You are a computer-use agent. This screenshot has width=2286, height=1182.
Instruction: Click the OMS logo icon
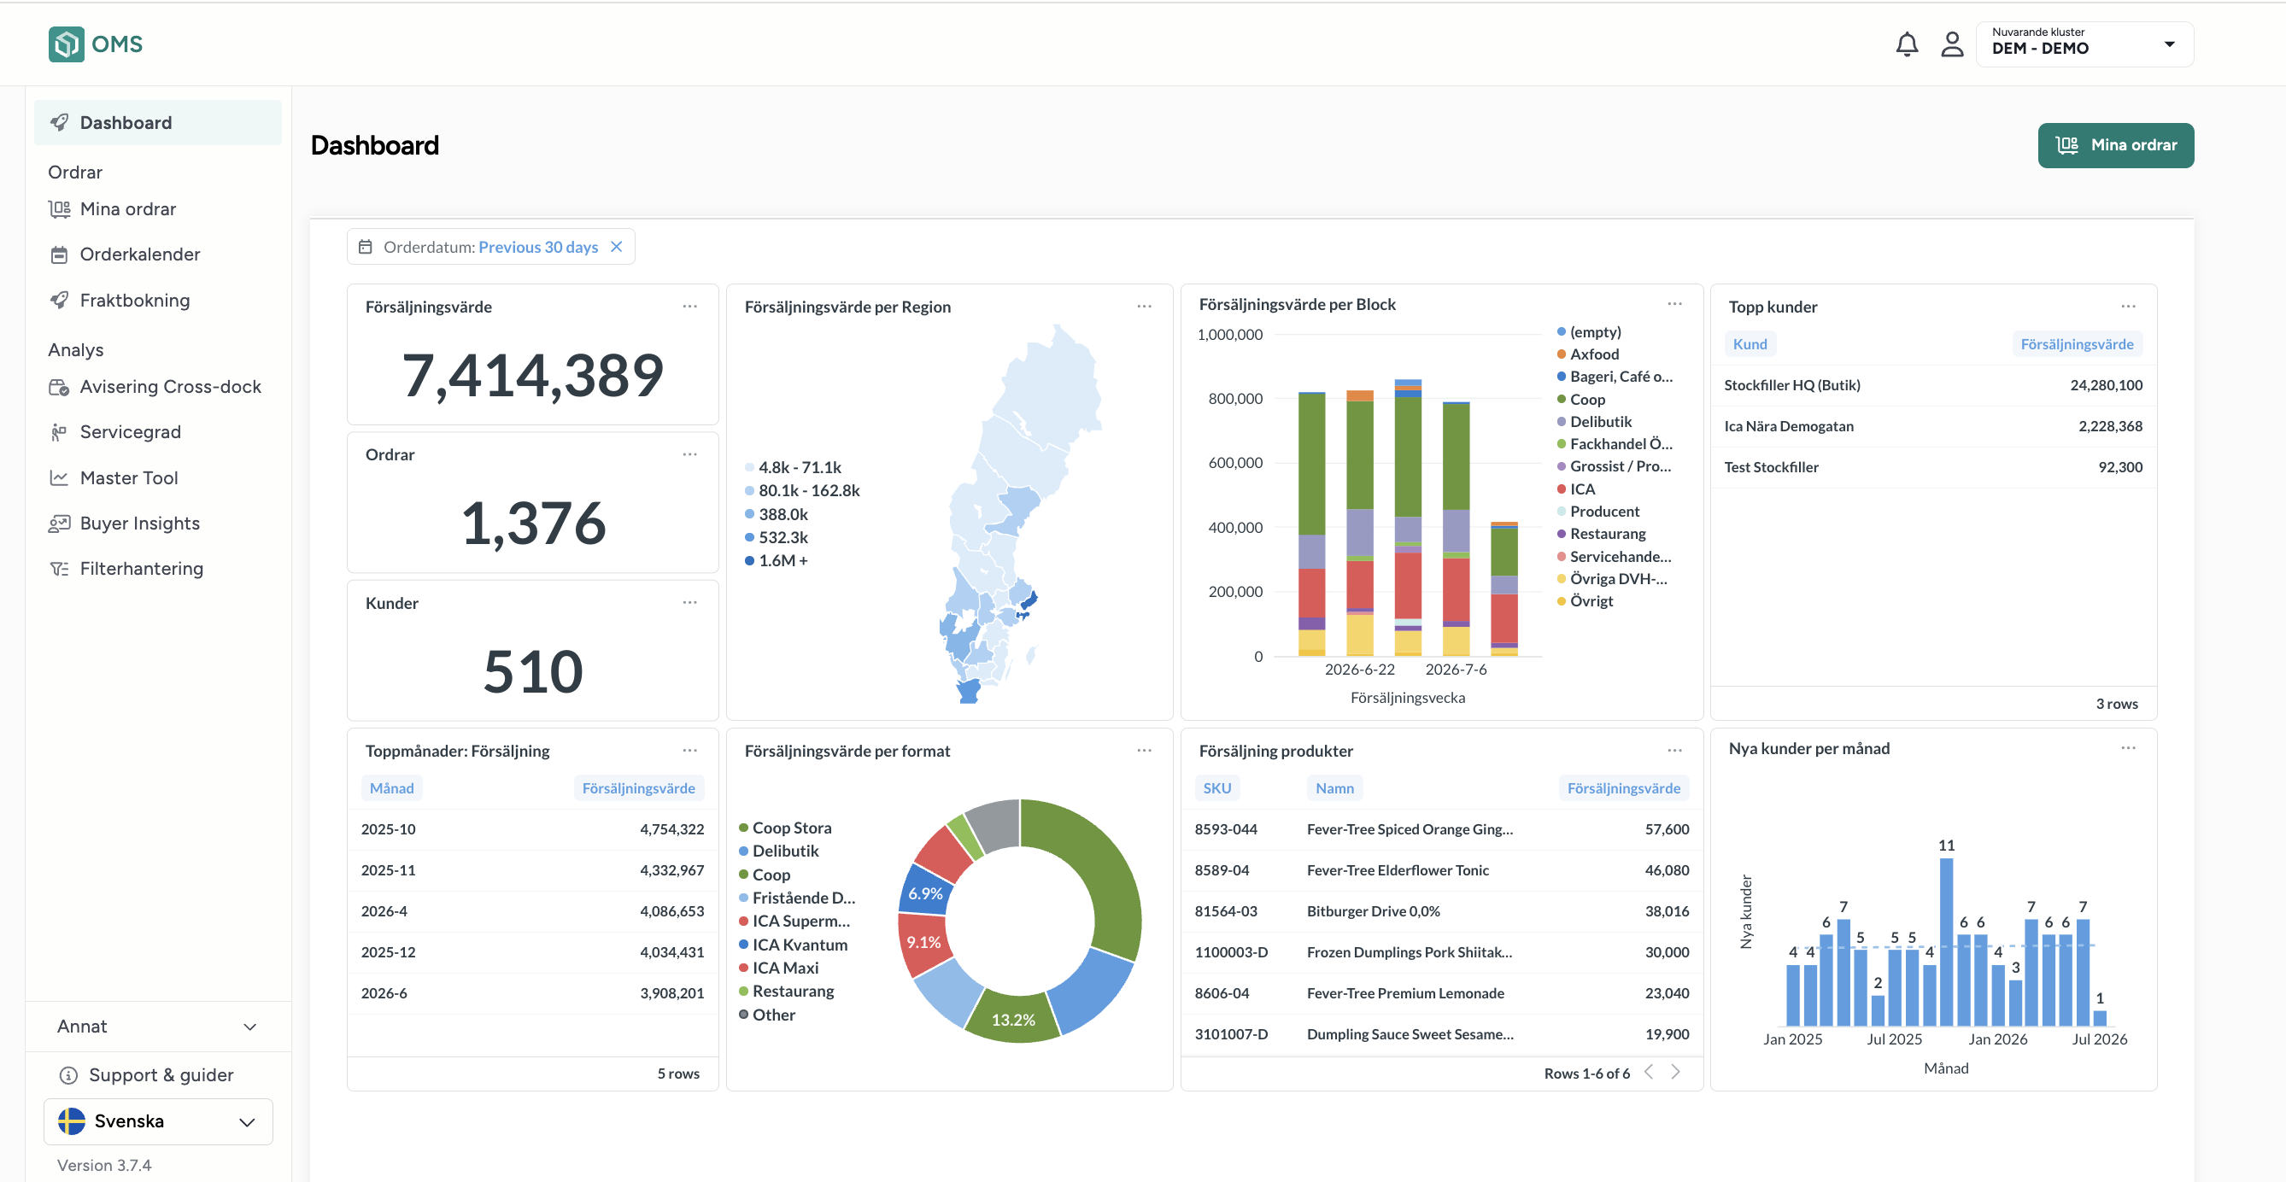point(67,44)
